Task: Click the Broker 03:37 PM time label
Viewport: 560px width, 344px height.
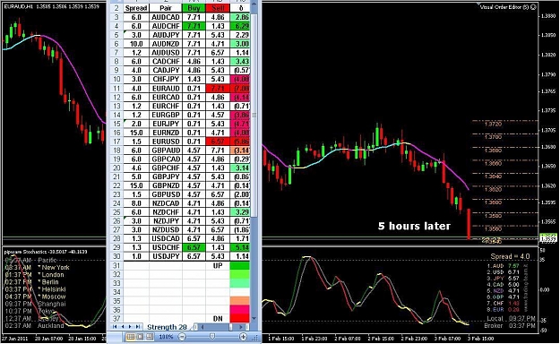Action: click(510, 326)
